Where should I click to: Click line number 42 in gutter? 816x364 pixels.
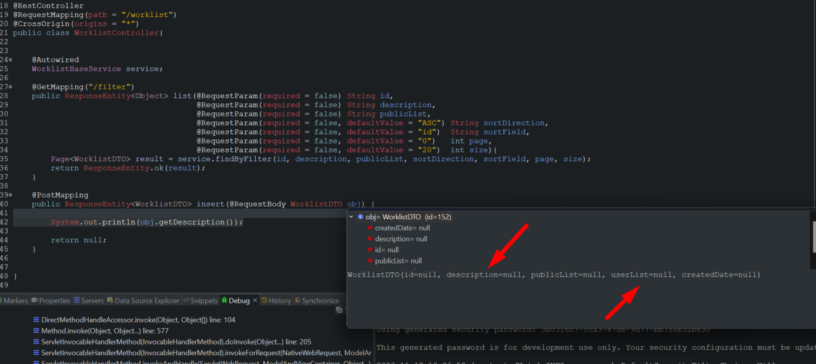5,222
